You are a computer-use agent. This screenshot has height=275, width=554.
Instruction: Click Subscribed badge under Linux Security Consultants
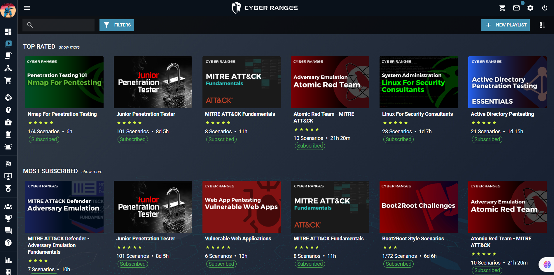point(399,139)
